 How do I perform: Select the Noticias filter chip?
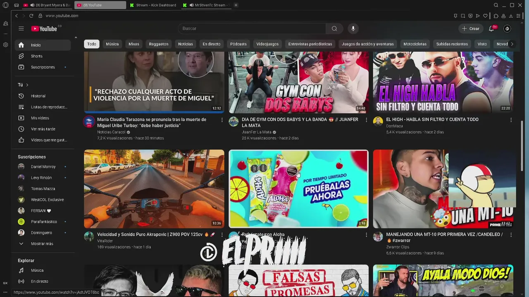click(186, 44)
